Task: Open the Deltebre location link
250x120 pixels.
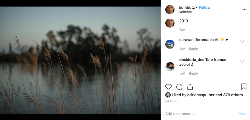Action: (x=185, y=12)
